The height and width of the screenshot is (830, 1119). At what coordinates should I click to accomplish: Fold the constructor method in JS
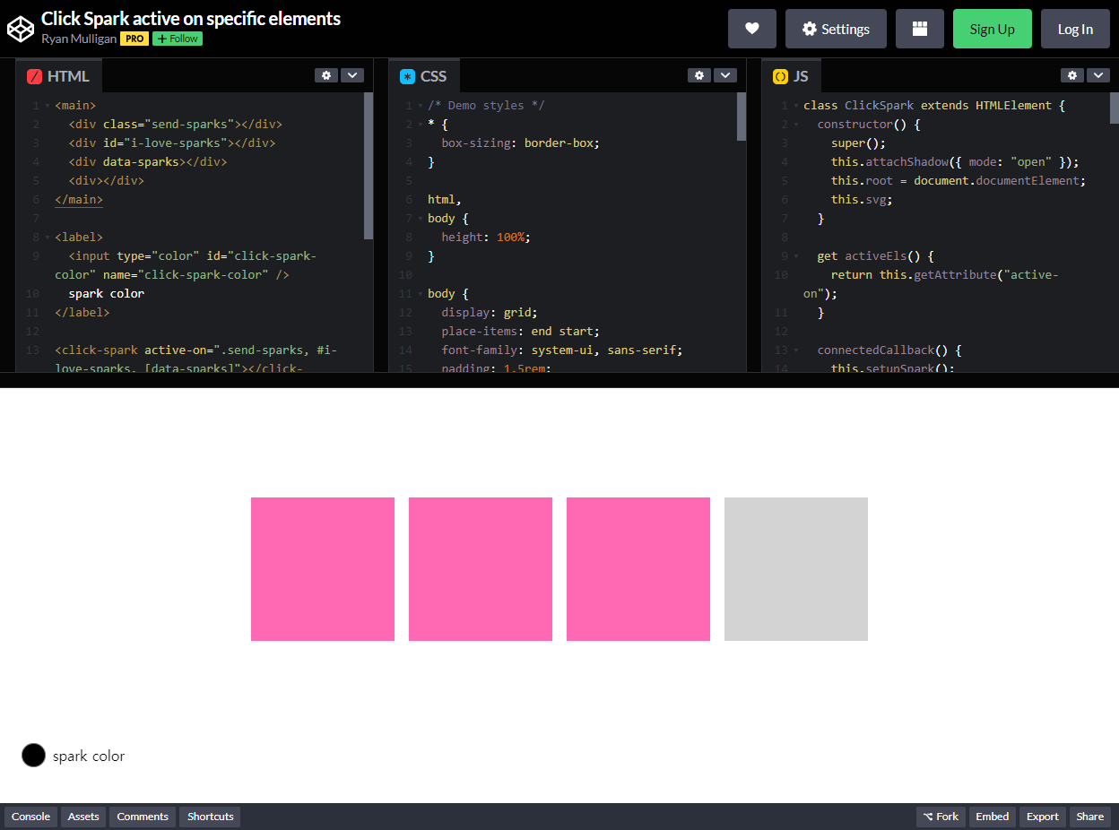[794, 125]
